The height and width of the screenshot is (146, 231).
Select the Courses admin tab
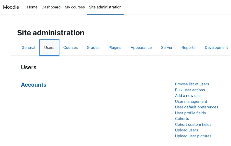70,48
